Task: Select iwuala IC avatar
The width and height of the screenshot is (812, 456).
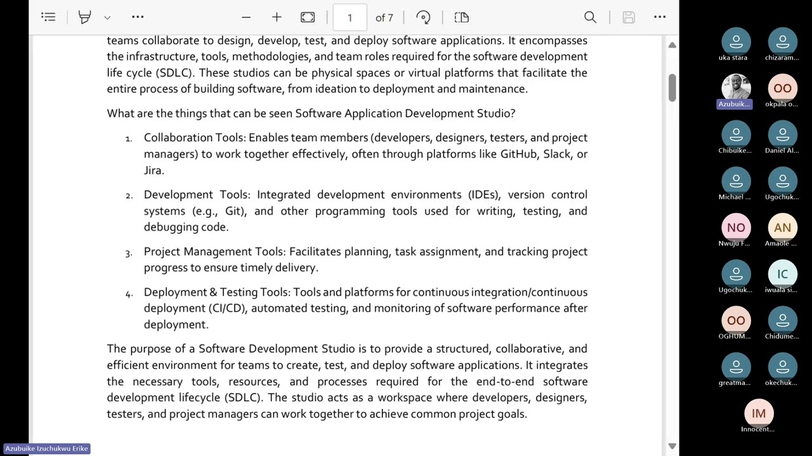Action: pos(782,274)
